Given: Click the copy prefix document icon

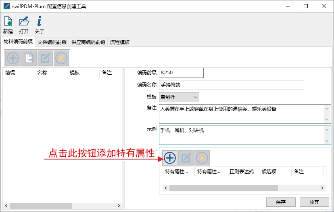Looking at the screenshot, I should pyautogui.click(x=29, y=58).
